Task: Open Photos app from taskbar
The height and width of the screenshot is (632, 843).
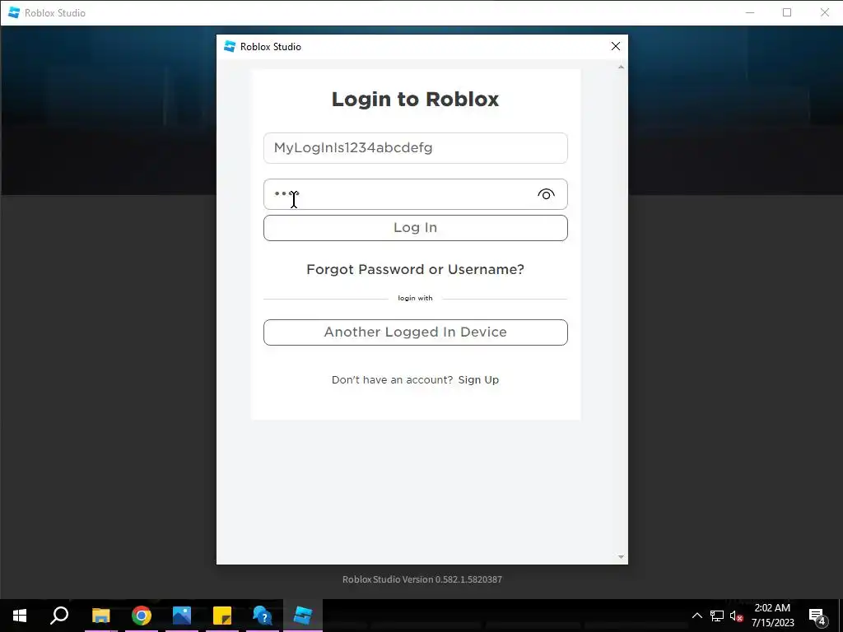Action: pyautogui.click(x=182, y=616)
